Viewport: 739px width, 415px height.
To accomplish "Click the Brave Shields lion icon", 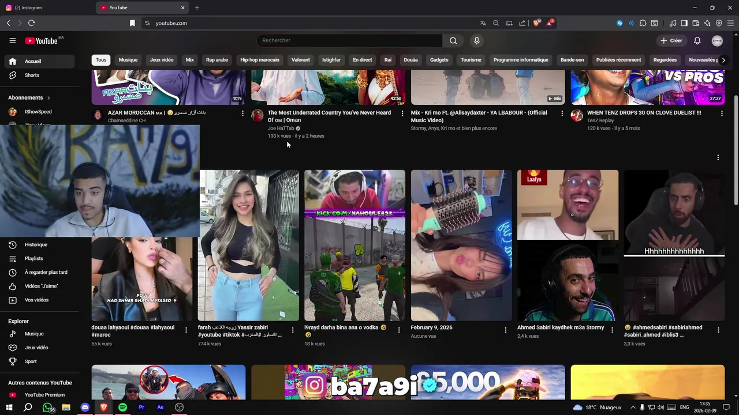I will pos(536,23).
